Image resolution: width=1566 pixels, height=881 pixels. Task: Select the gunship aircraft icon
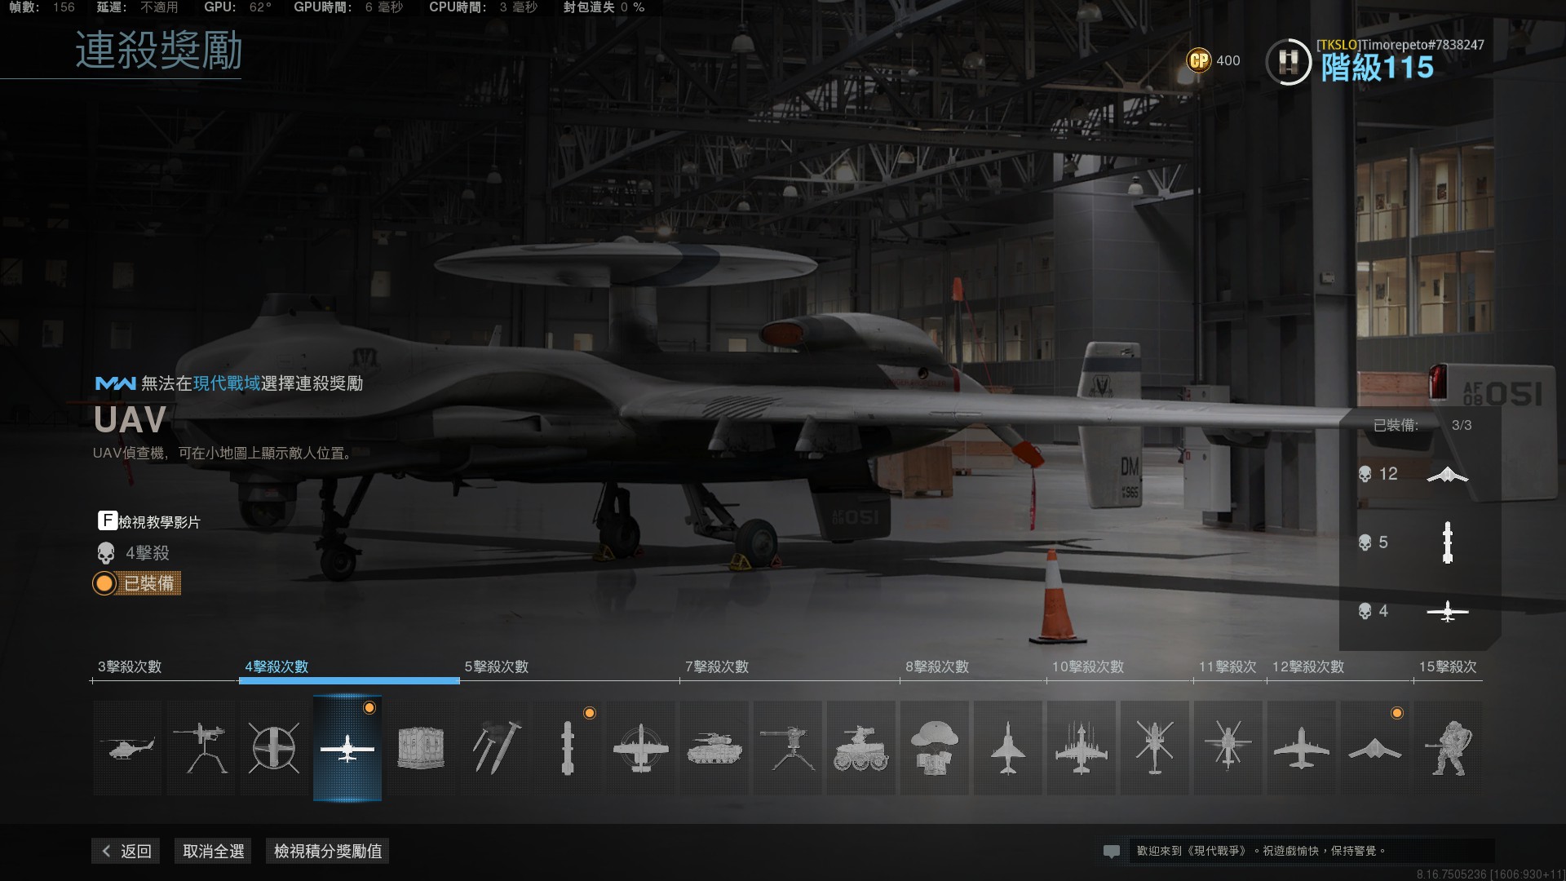coord(1302,747)
